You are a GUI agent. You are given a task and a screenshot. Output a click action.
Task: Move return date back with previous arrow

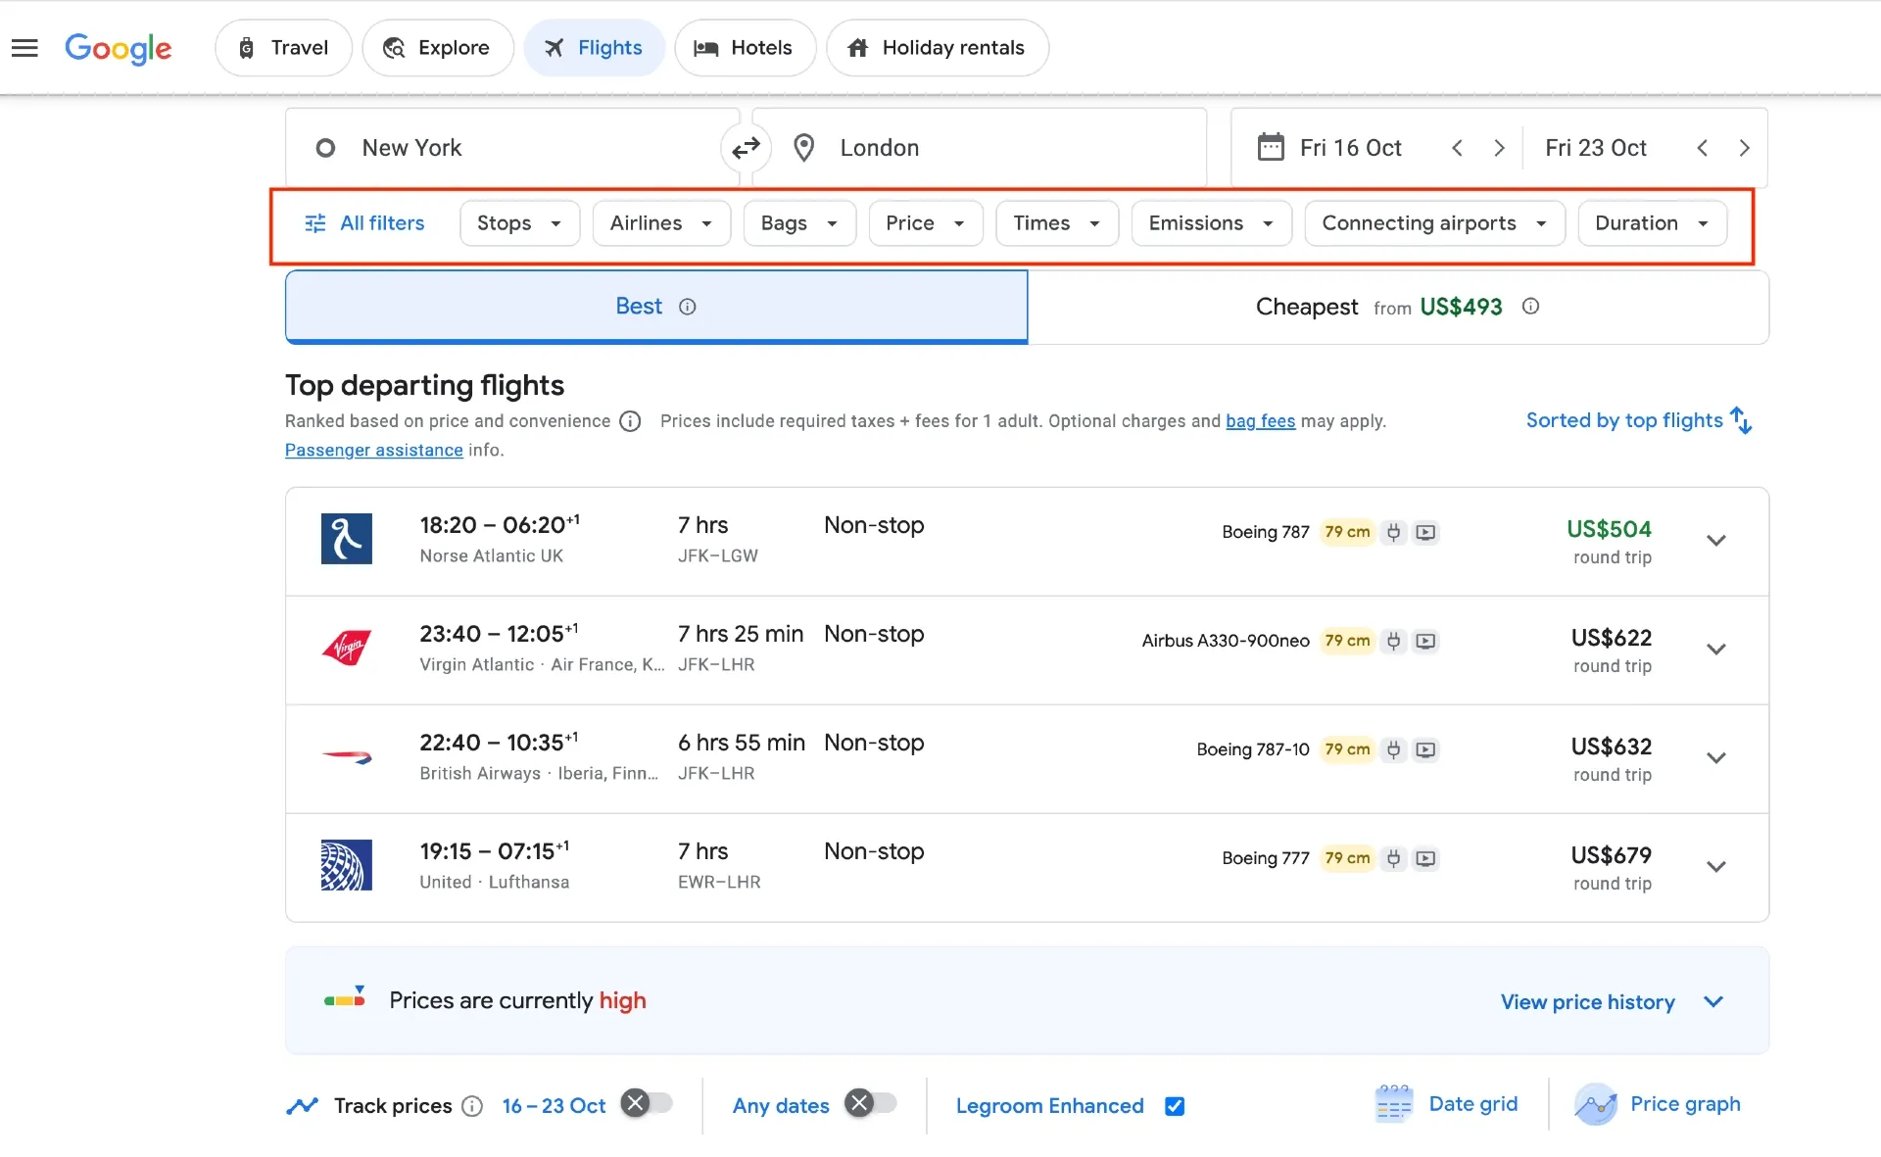point(1703,148)
